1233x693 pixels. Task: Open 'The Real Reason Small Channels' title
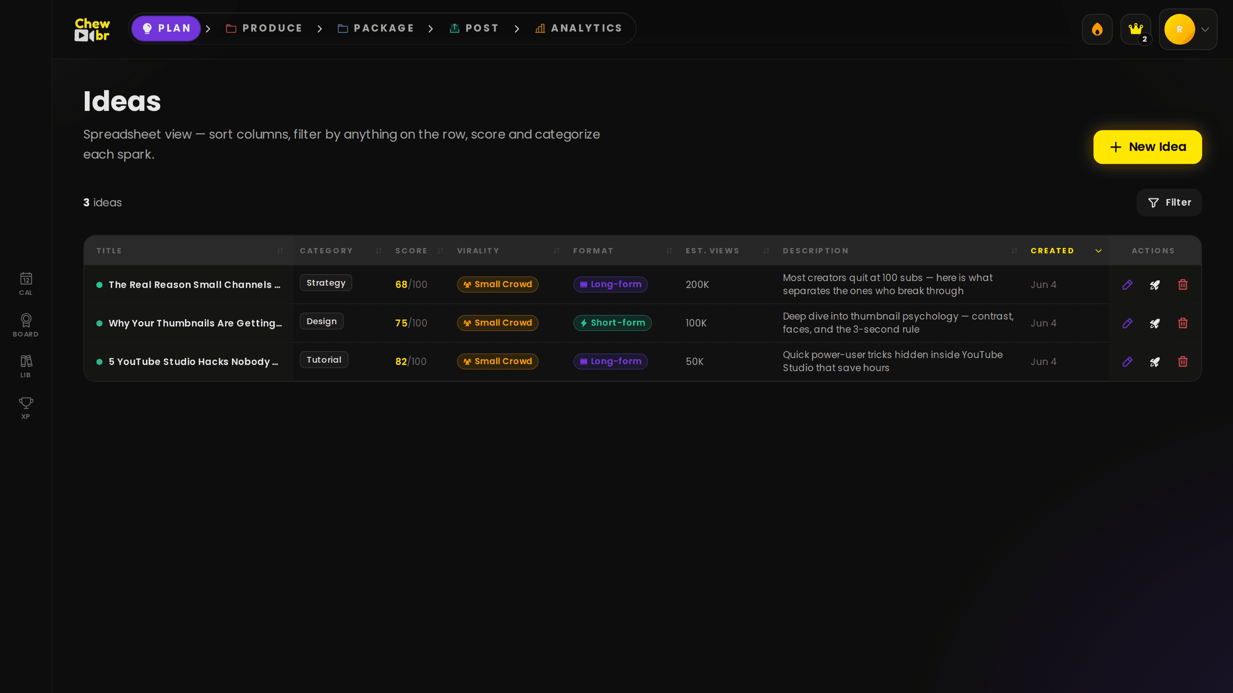click(x=194, y=284)
